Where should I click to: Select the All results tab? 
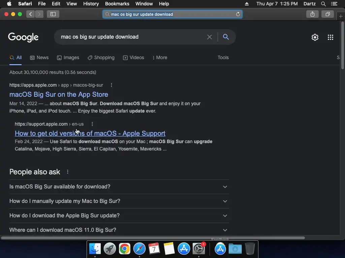pyautogui.click(x=15, y=57)
